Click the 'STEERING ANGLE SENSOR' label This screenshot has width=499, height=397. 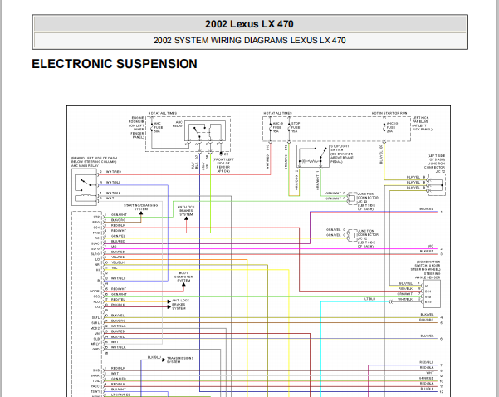tap(428, 276)
